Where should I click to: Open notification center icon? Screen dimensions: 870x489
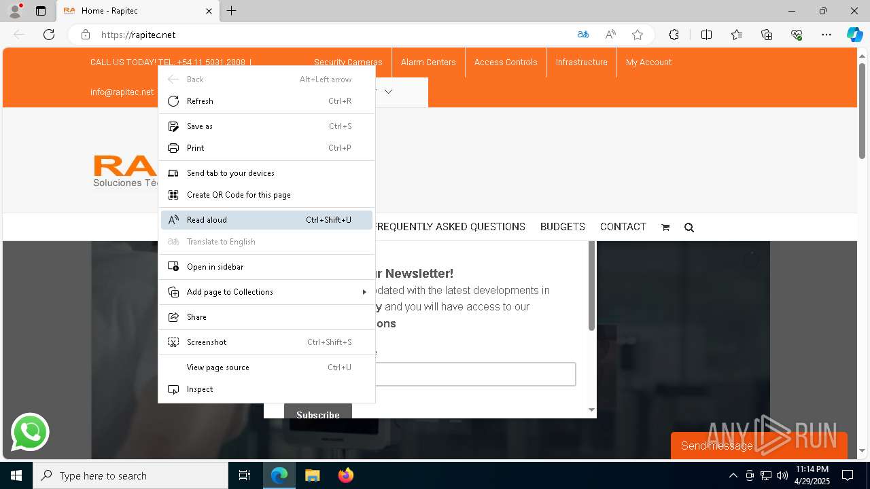pyautogui.click(x=848, y=475)
